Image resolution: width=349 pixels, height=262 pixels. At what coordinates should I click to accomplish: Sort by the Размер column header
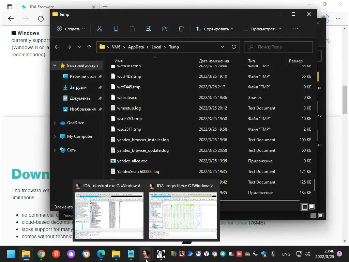pyautogui.click(x=295, y=61)
